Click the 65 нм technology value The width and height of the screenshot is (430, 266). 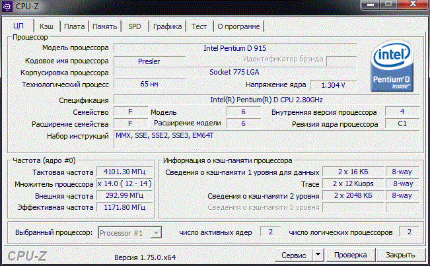149,84
